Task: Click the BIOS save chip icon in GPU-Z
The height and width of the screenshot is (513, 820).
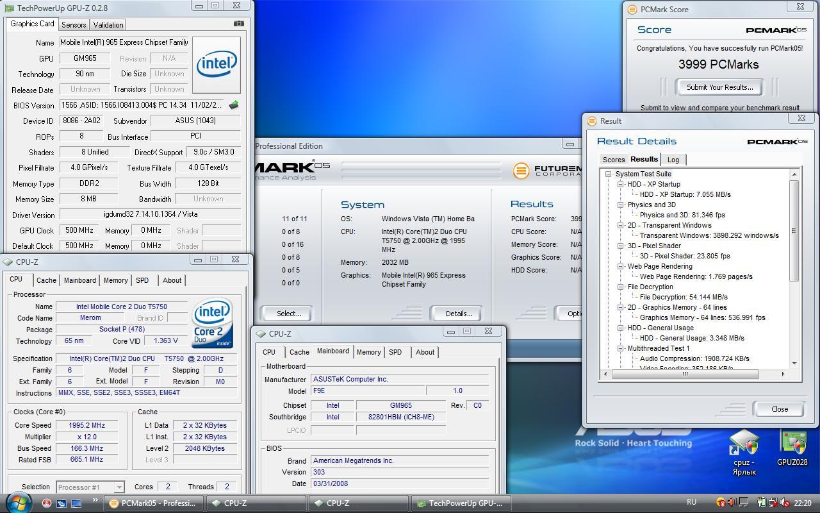Action: click(234, 105)
